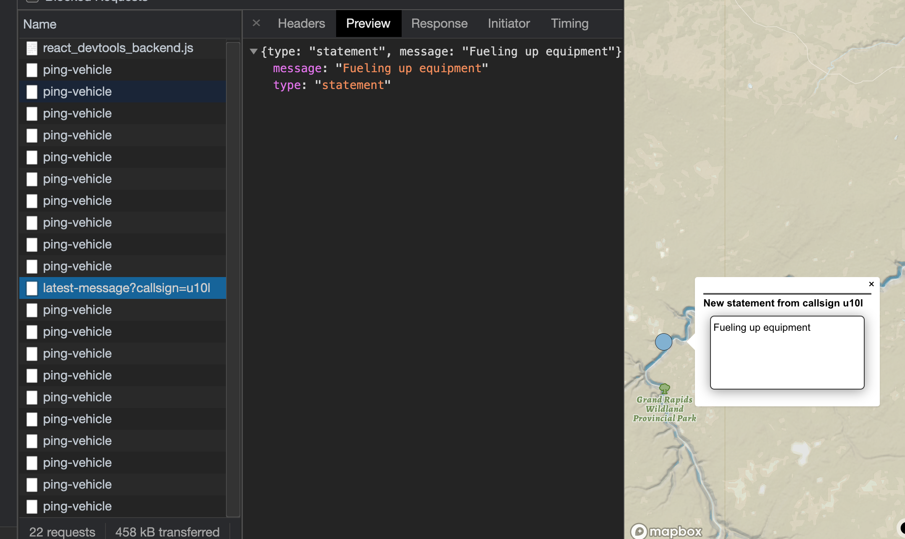Close the map popup with X
The image size is (905, 539).
(x=871, y=284)
